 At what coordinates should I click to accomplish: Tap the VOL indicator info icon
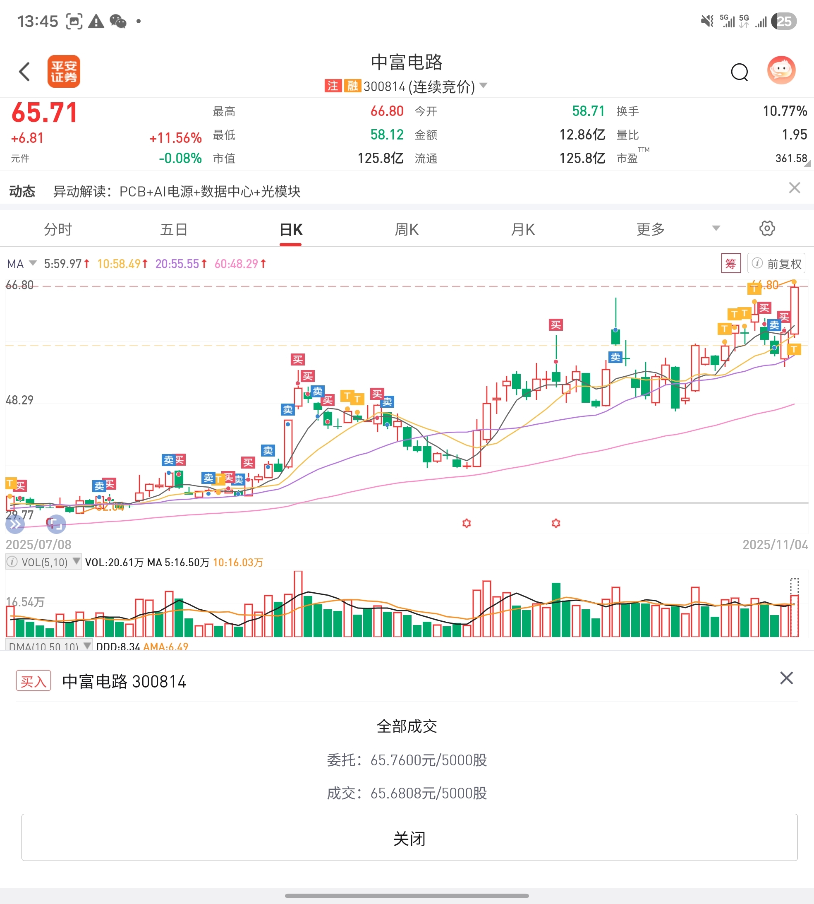coord(12,562)
